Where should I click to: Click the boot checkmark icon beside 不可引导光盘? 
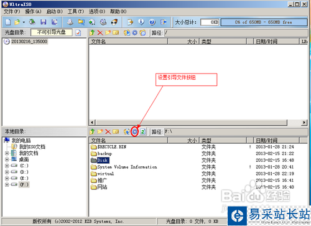pos(78,32)
